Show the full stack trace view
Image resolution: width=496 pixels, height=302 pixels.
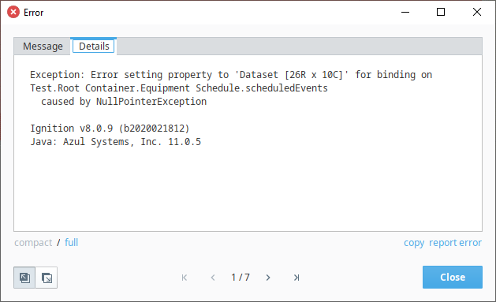pyautogui.click(x=71, y=243)
